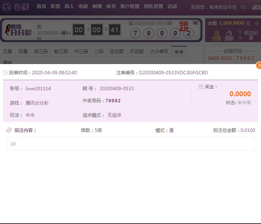Viewport: 261px width, 224px height.
Task: Select the 牛牛 tab
Action: click(179, 52)
